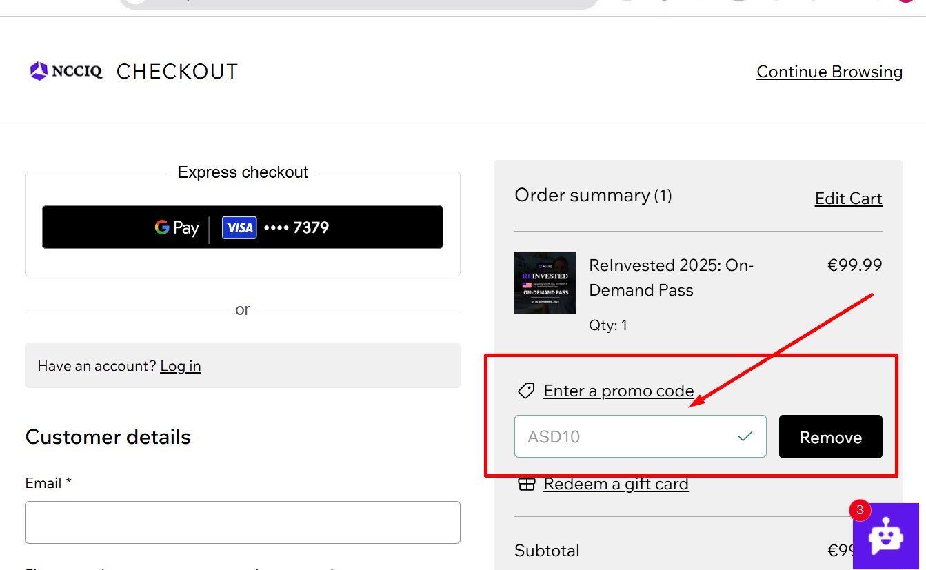The width and height of the screenshot is (926, 570).
Task: Click the ReInvested 2025 product thumbnail
Action: coord(545,283)
